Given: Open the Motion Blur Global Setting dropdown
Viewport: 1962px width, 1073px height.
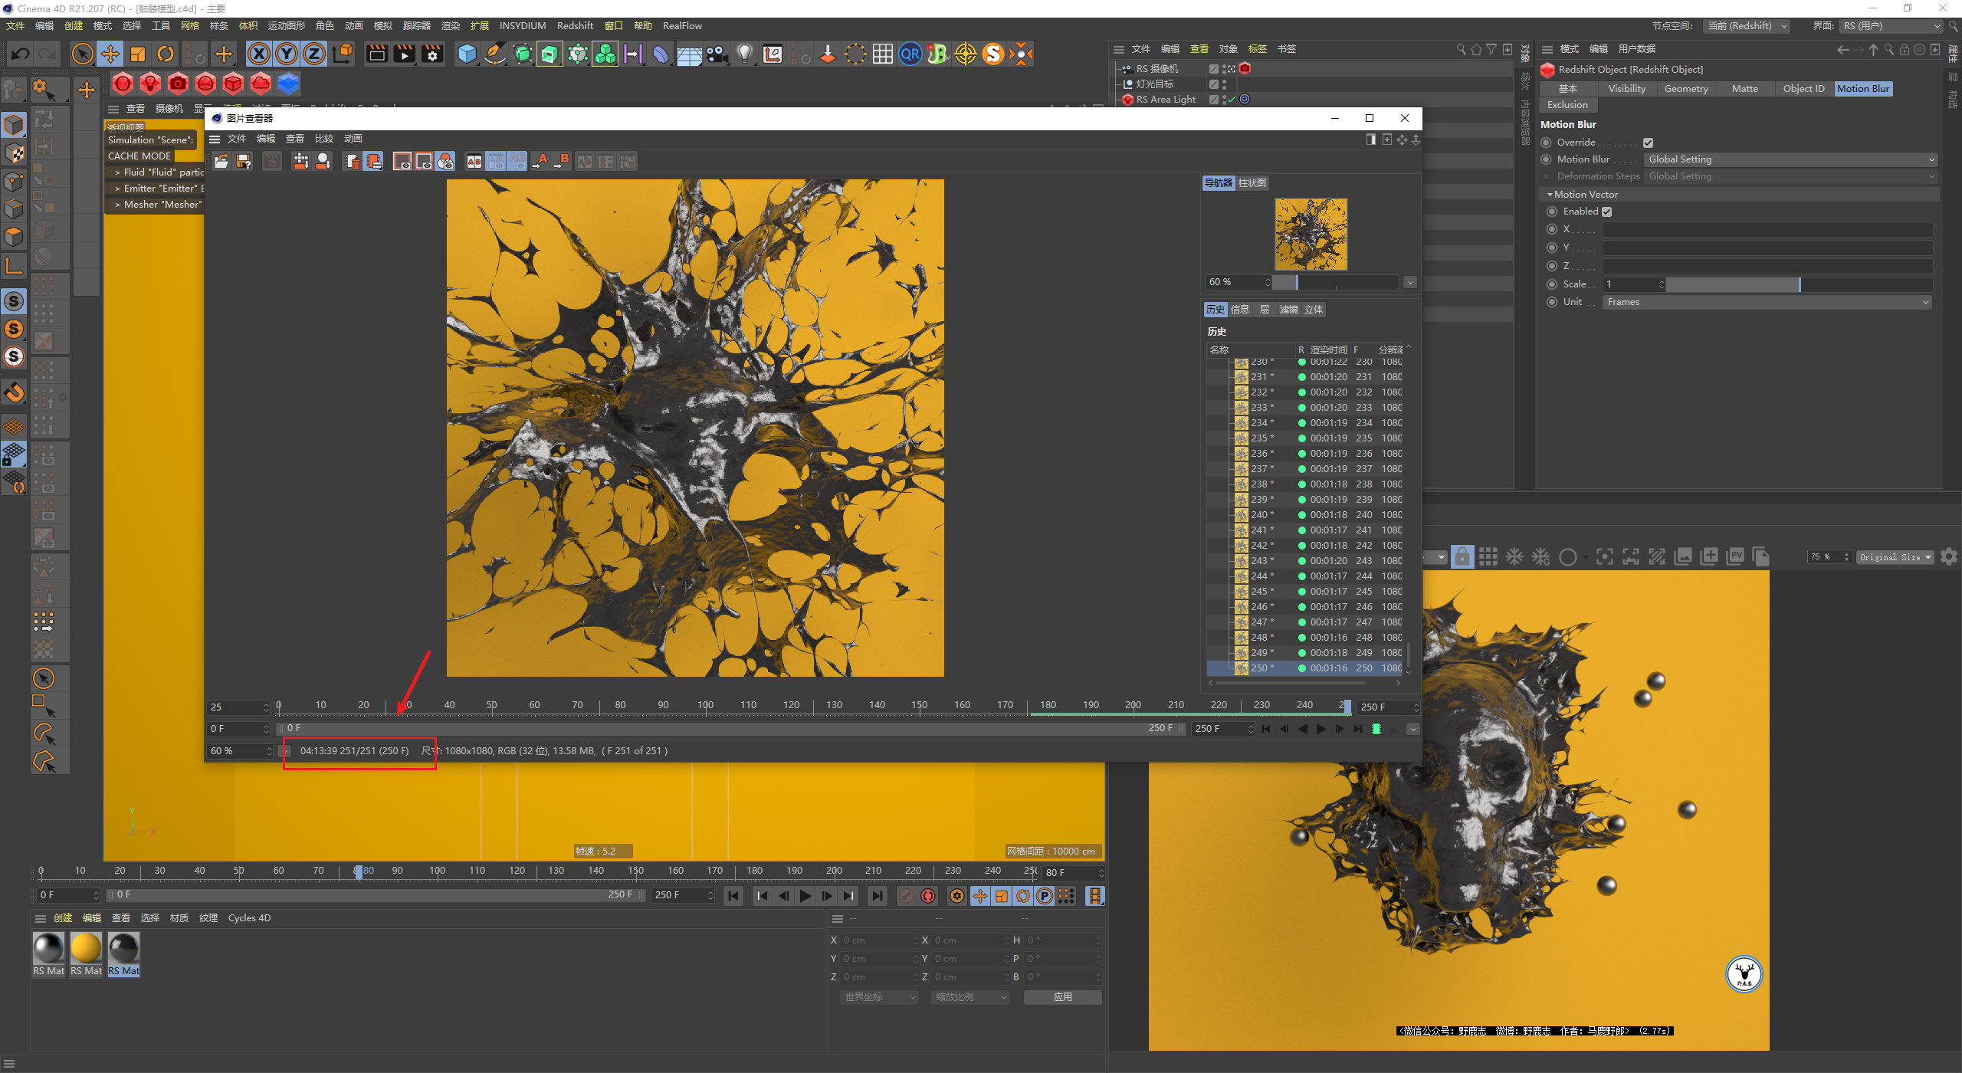Looking at the screenshot, I should tap(1792, 159).
